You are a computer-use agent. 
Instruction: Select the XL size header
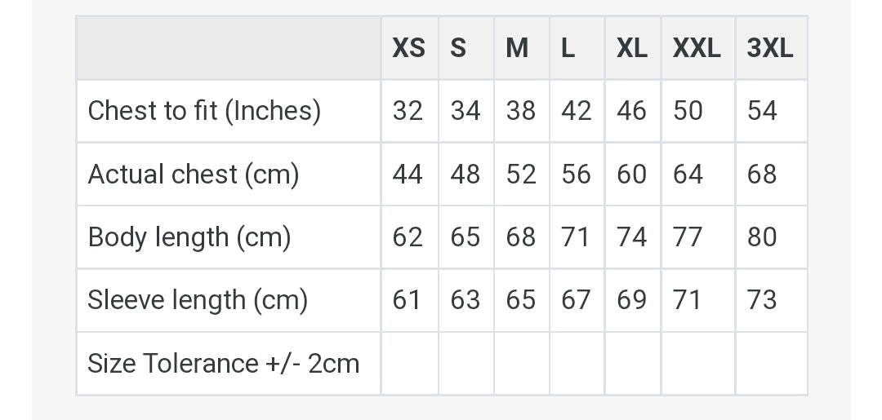pyautogui.click(x=631, y=48)
